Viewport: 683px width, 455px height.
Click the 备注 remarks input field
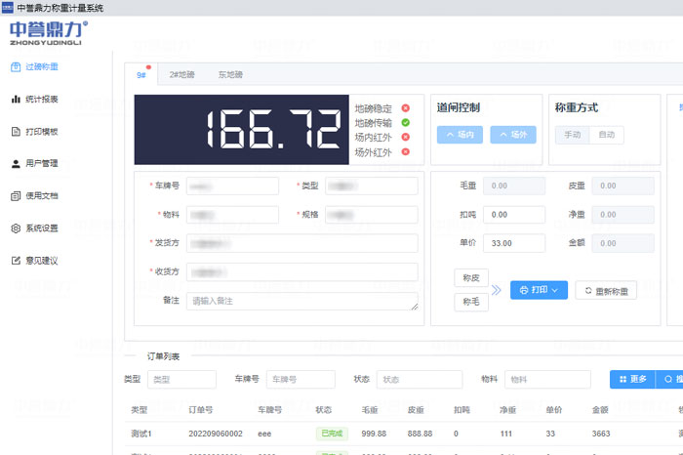tap(301, 301)
